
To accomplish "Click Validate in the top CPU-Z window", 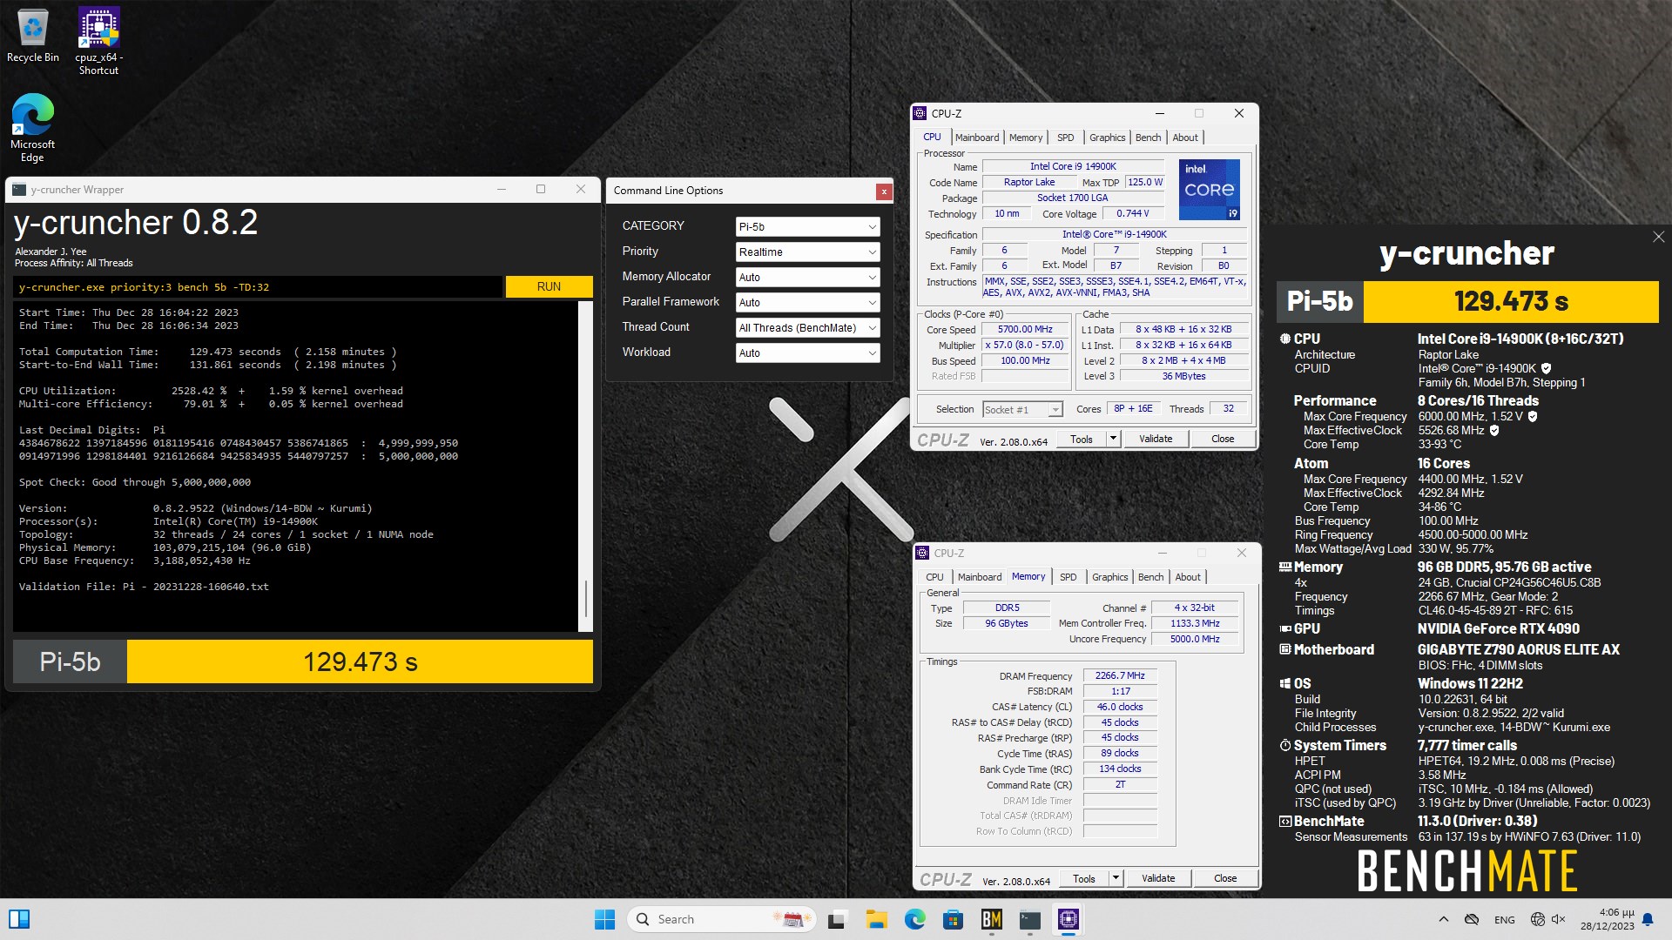I will coord(1156,439).
